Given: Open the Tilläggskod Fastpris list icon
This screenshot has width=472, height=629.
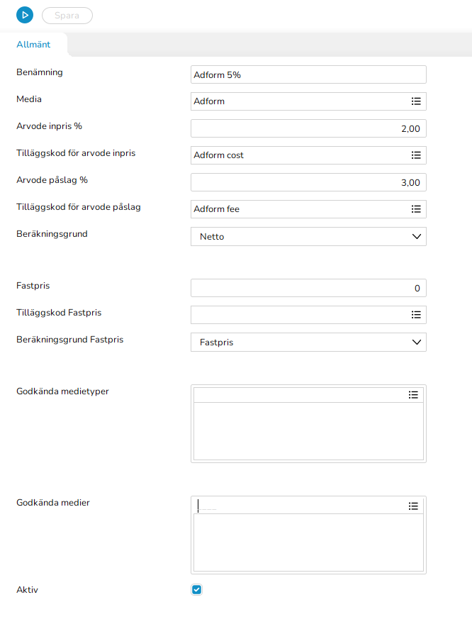Looking at the screenshot, I should coord(416,315).
